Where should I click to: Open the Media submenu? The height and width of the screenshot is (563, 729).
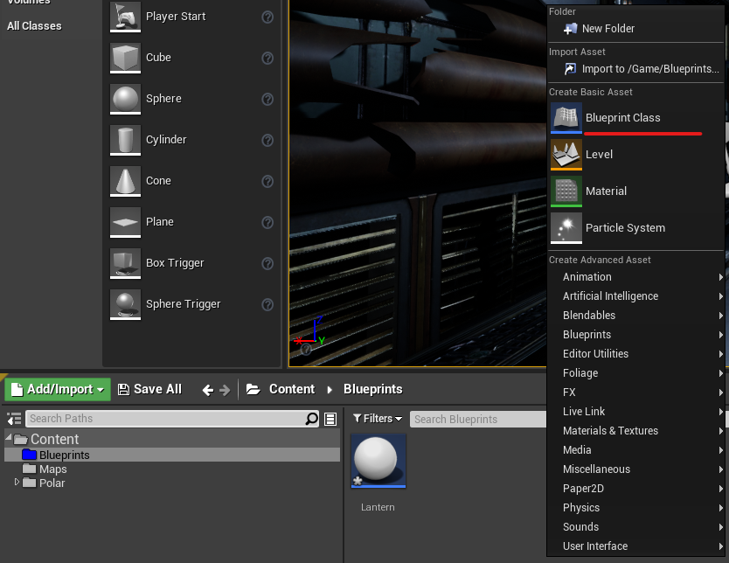click(635, 450)
